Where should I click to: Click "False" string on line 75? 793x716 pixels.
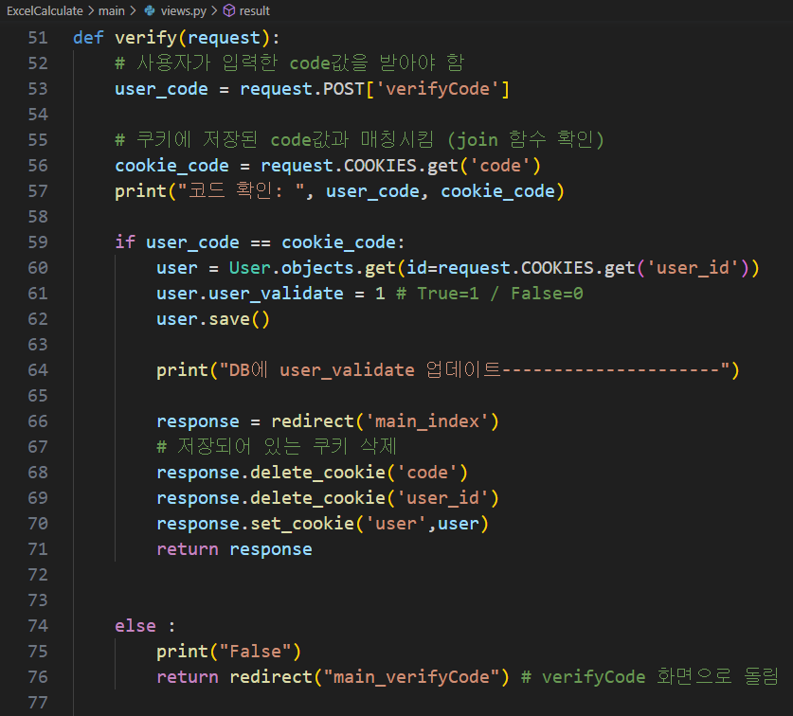[x=256, y=652]
